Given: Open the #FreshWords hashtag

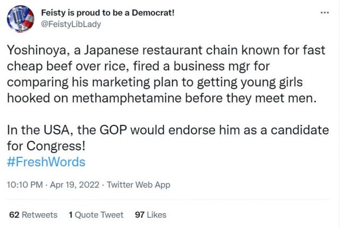Looking at the screenshot, I should coord(46,162).
